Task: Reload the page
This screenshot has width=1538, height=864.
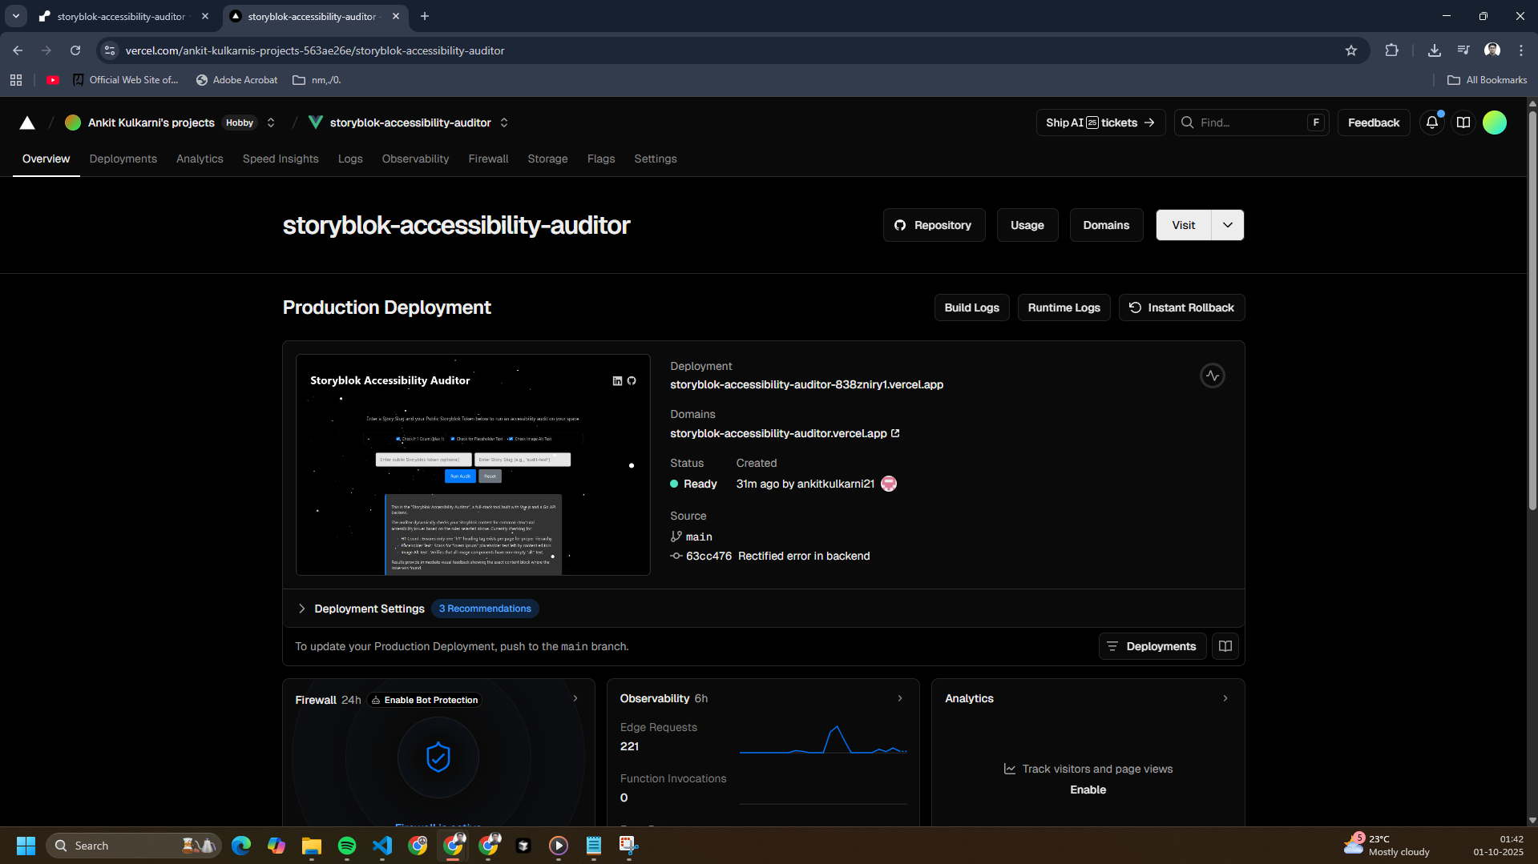Action: pyautogui.click(x=75, y=50)
